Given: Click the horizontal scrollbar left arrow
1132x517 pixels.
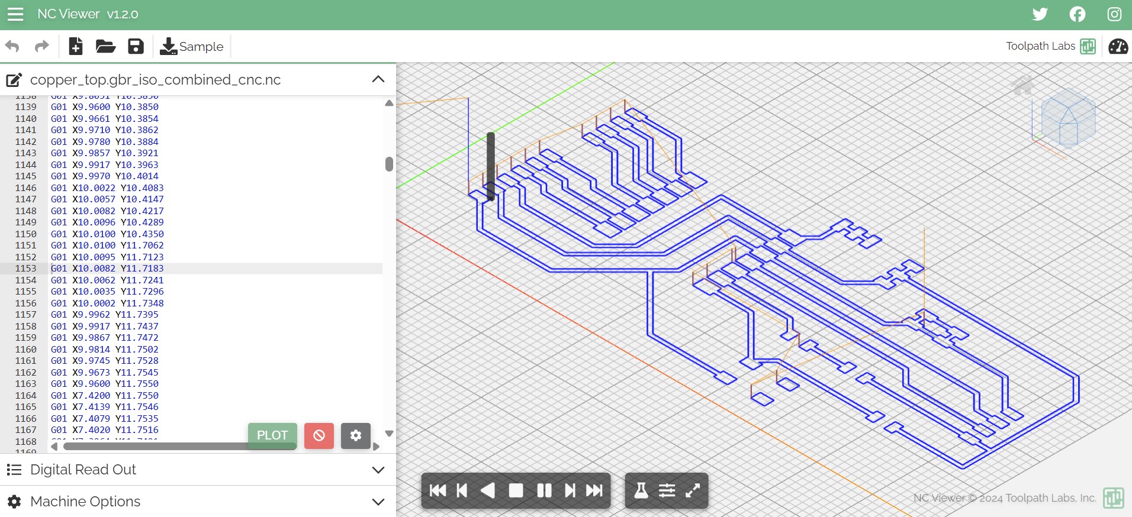Looking at the screenshot, I should click(54, 447).
